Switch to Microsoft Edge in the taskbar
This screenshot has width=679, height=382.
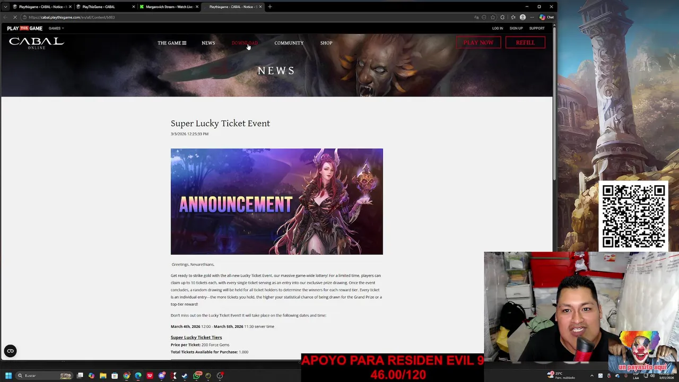138,376
